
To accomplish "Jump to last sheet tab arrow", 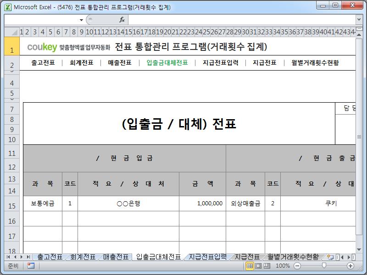I will point(28,257).
